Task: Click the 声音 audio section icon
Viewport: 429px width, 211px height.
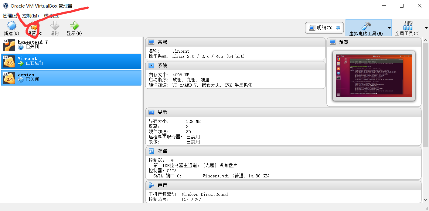Action: 152,185
